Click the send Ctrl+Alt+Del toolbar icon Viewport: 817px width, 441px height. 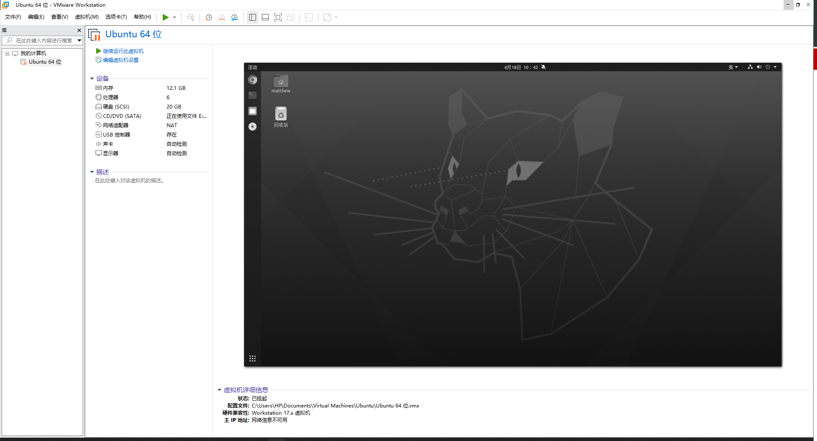(x=191, y=17)
